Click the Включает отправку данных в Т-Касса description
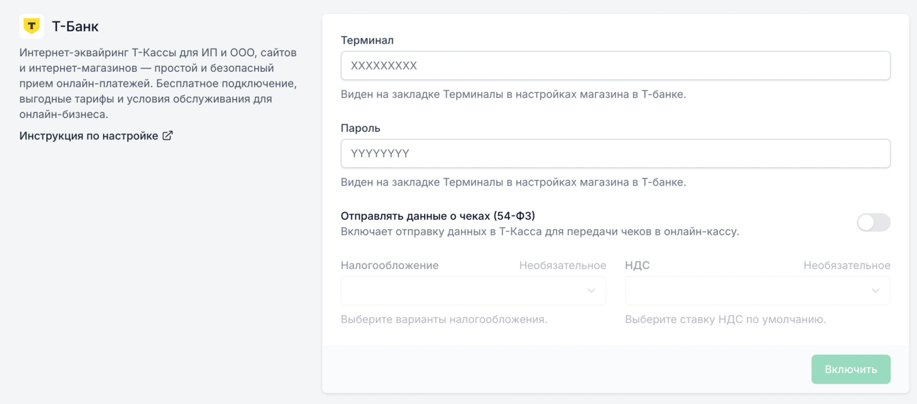 pos(540,231)
